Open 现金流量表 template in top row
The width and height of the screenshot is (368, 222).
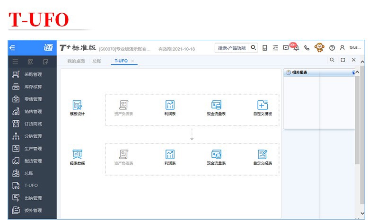pos(216,108)
